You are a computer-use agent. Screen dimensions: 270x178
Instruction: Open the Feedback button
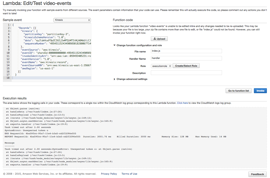[257, 174]
